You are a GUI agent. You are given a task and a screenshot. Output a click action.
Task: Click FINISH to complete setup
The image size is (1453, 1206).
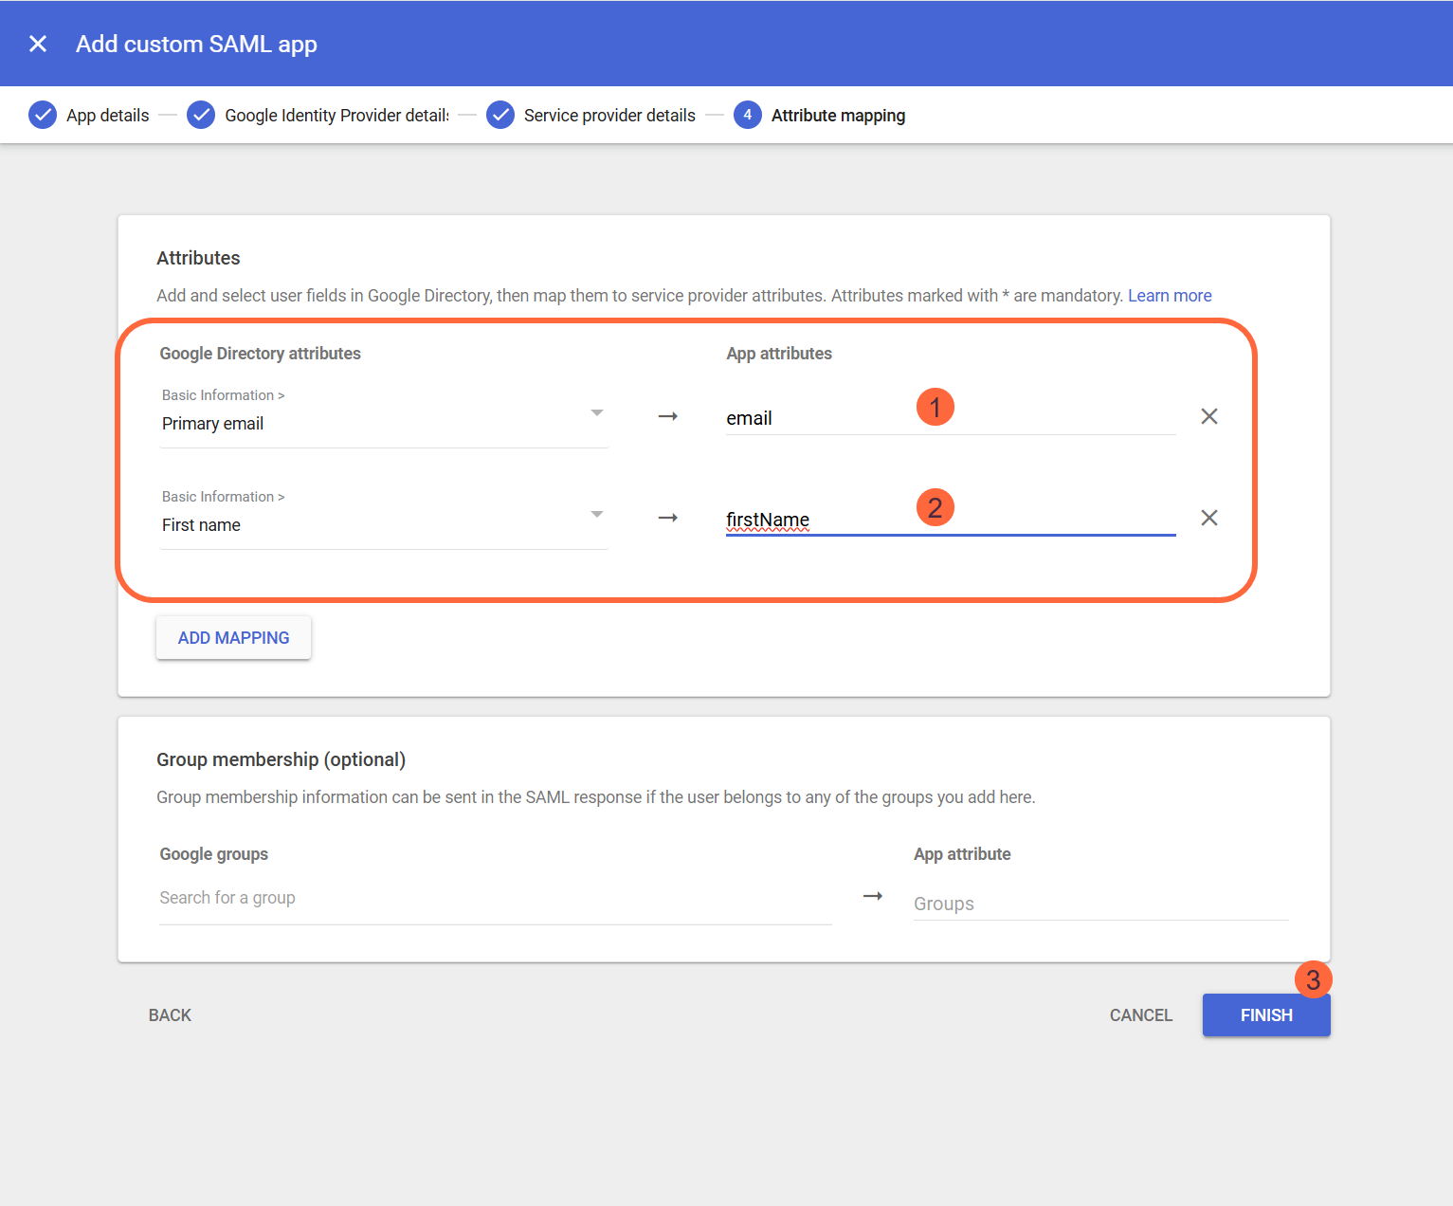point(1265,1014)
